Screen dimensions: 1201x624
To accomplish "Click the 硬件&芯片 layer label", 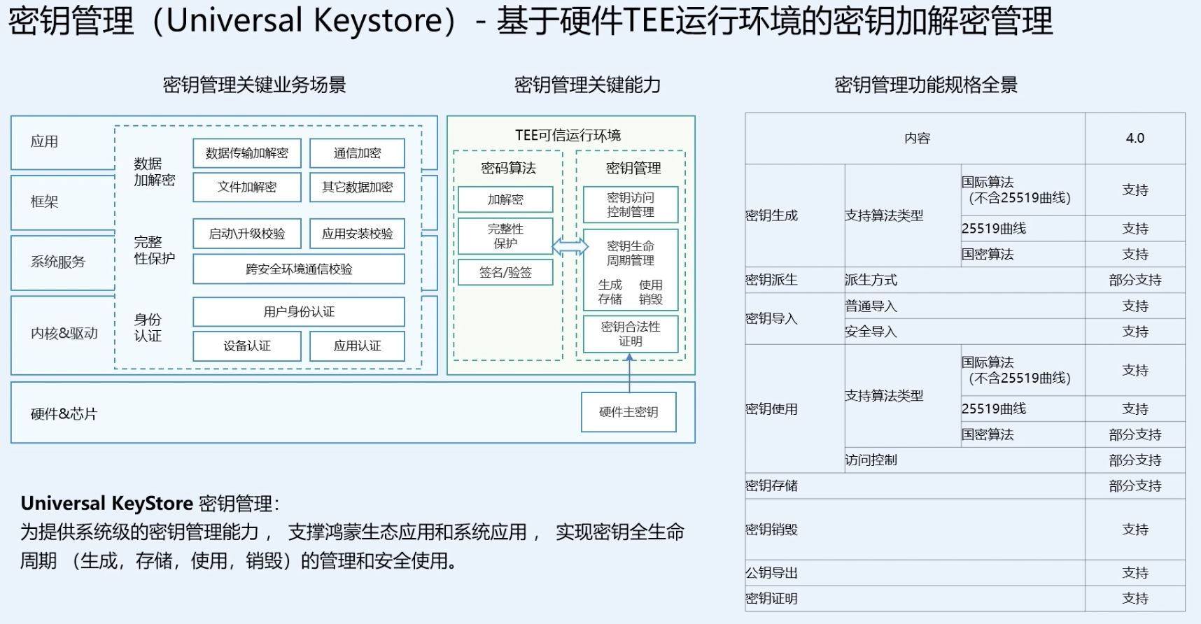I will coord(64,414).
